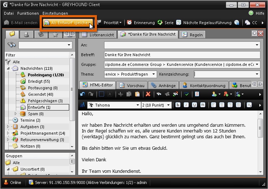The height and width of the screenshot is (189, 268).
Task: Switch to the Listenansicht tab
Action: tap(98, 35)
